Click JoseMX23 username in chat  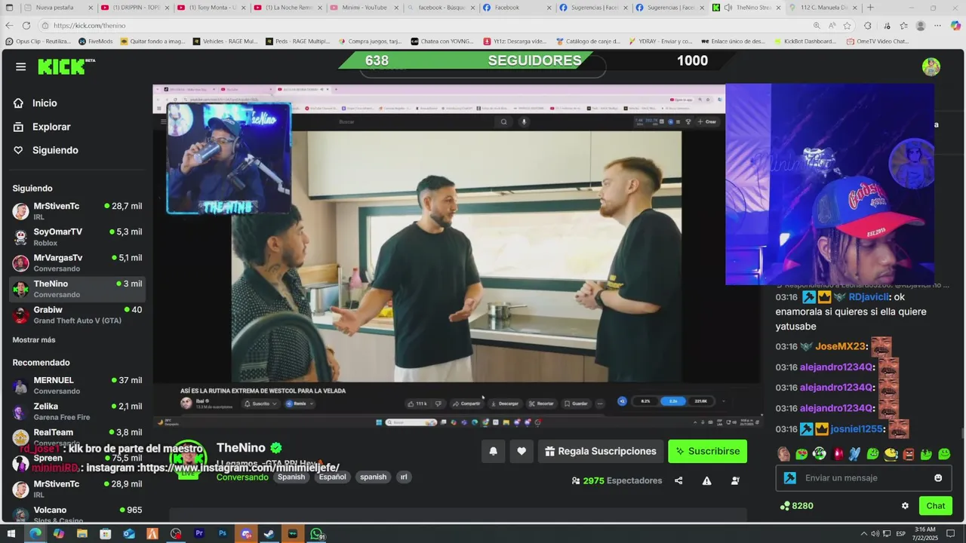tap(841, 347)
